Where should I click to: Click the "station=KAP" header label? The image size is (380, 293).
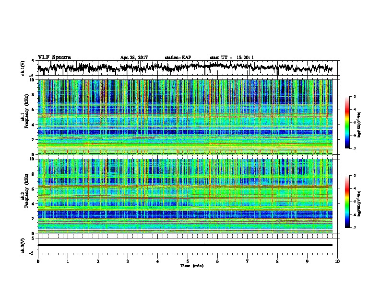tap(178, 57)
